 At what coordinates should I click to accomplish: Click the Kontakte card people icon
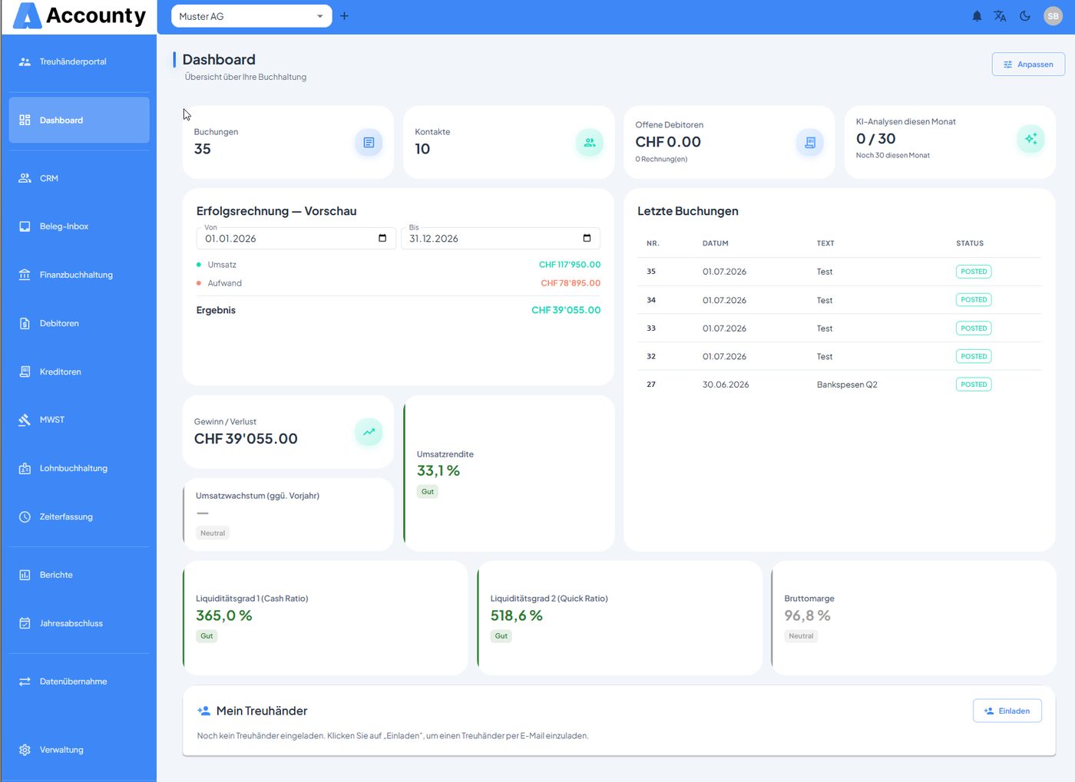point(590,142)
